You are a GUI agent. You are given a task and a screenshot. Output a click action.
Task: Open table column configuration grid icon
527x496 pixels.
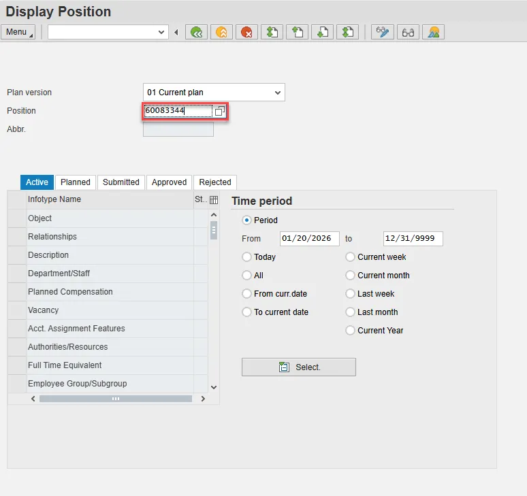214,200
